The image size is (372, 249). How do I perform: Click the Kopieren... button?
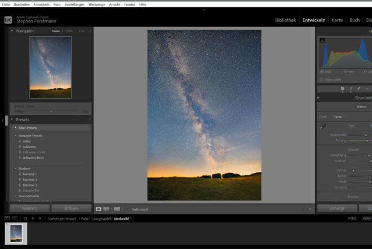point(30,208)
